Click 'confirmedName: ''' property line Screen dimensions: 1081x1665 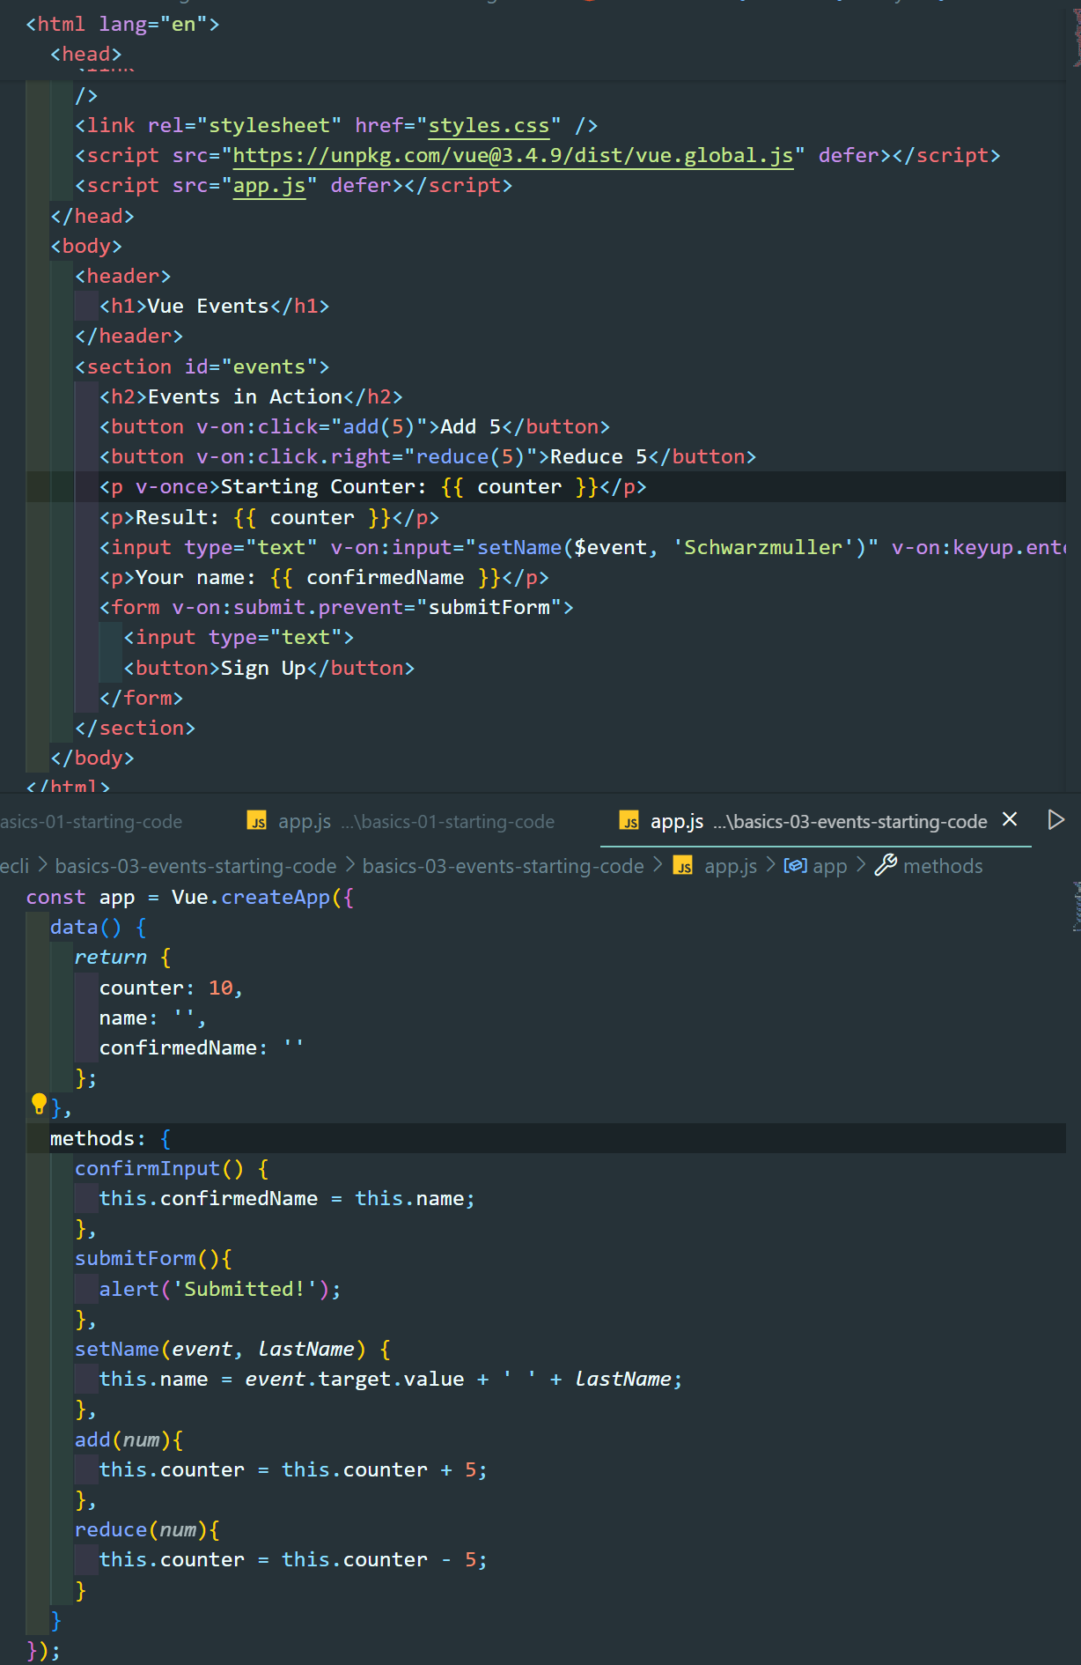point(202,1047)
